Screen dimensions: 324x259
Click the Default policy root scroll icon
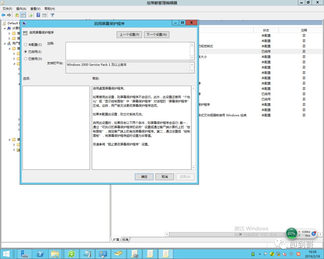point(4,23)
